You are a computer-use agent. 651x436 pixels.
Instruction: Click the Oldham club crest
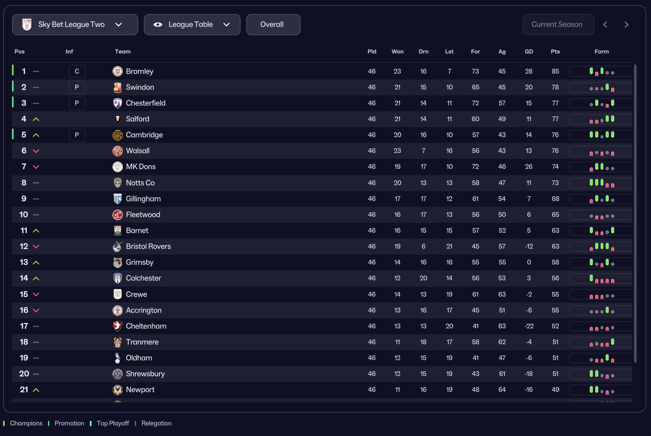[117, 358]
